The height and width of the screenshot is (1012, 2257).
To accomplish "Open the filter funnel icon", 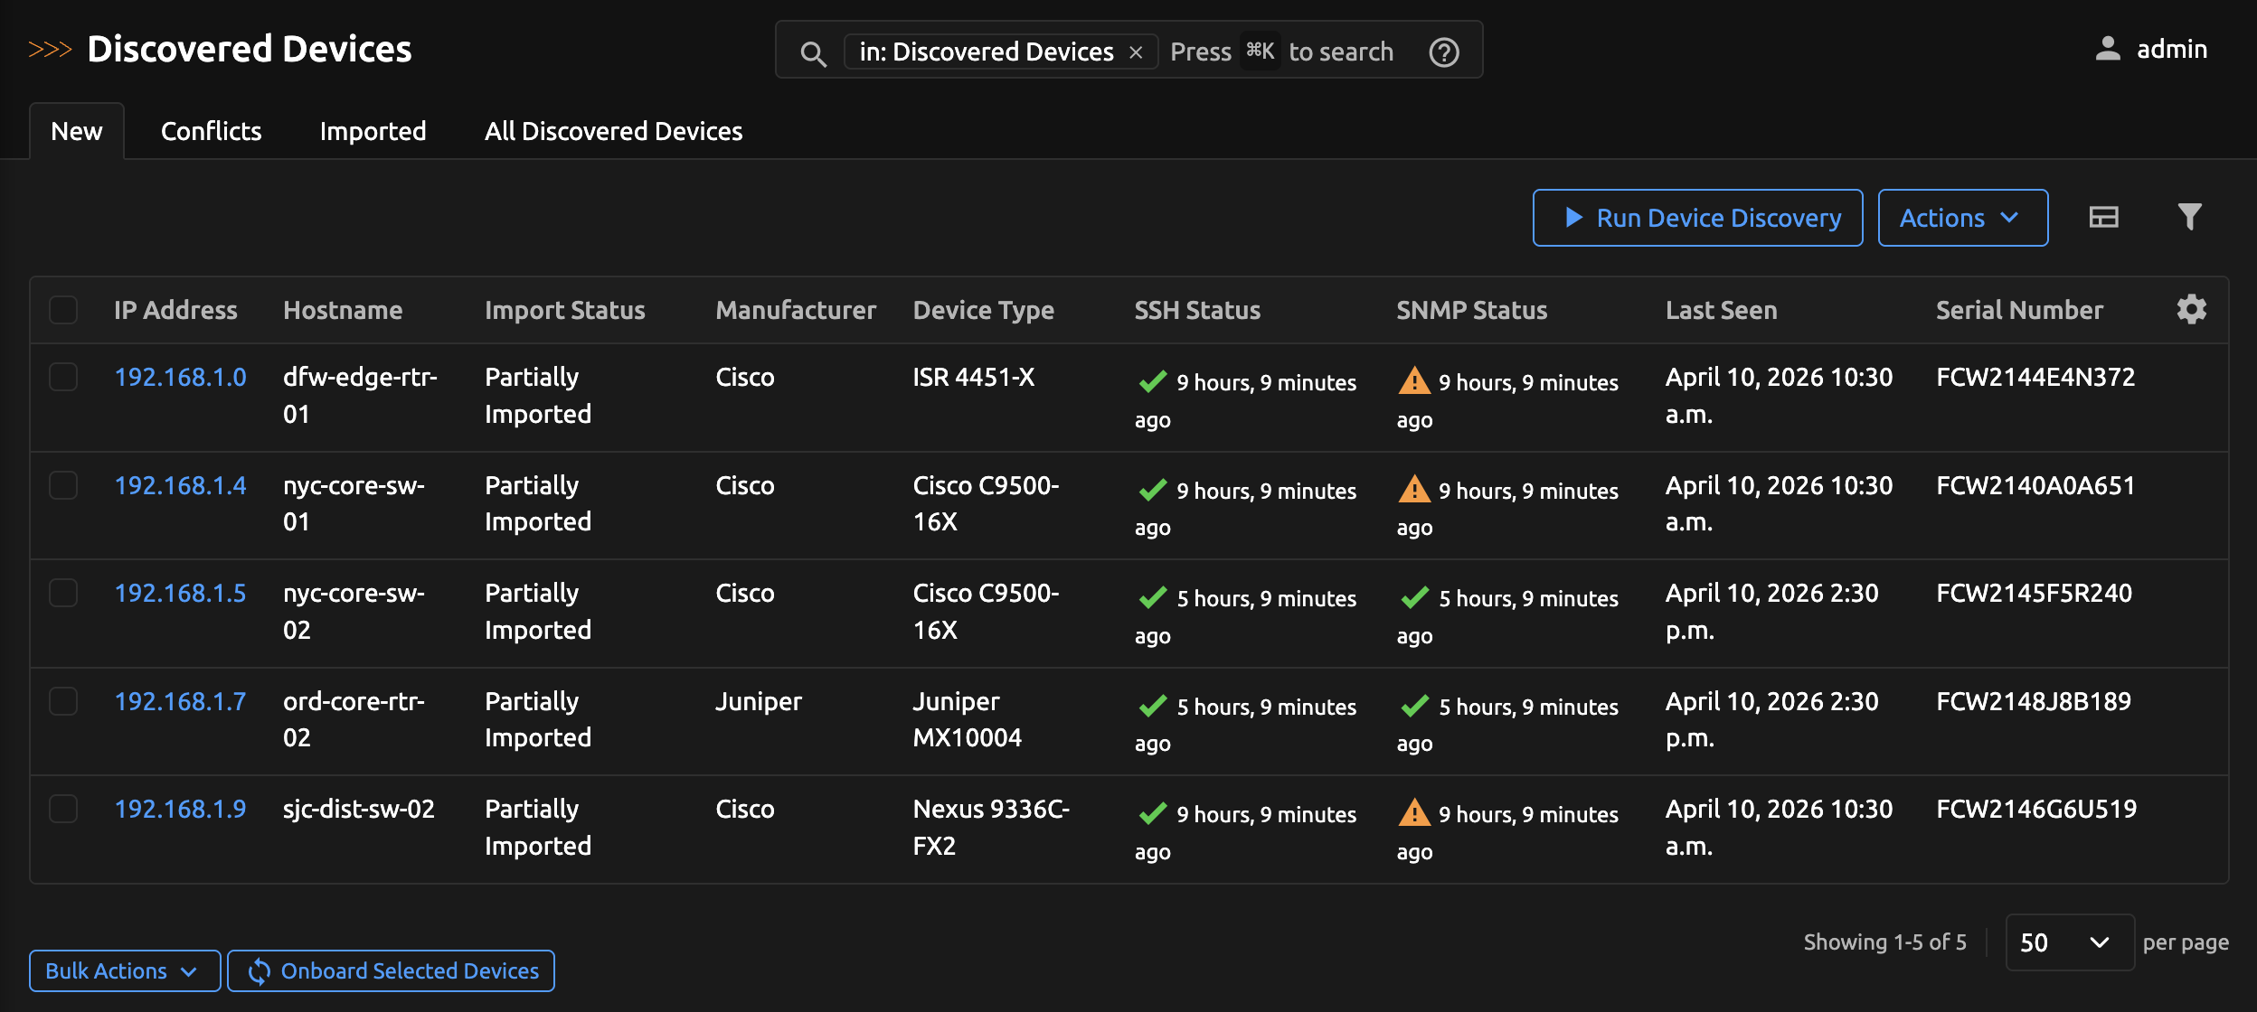I will click(2189, 217).
